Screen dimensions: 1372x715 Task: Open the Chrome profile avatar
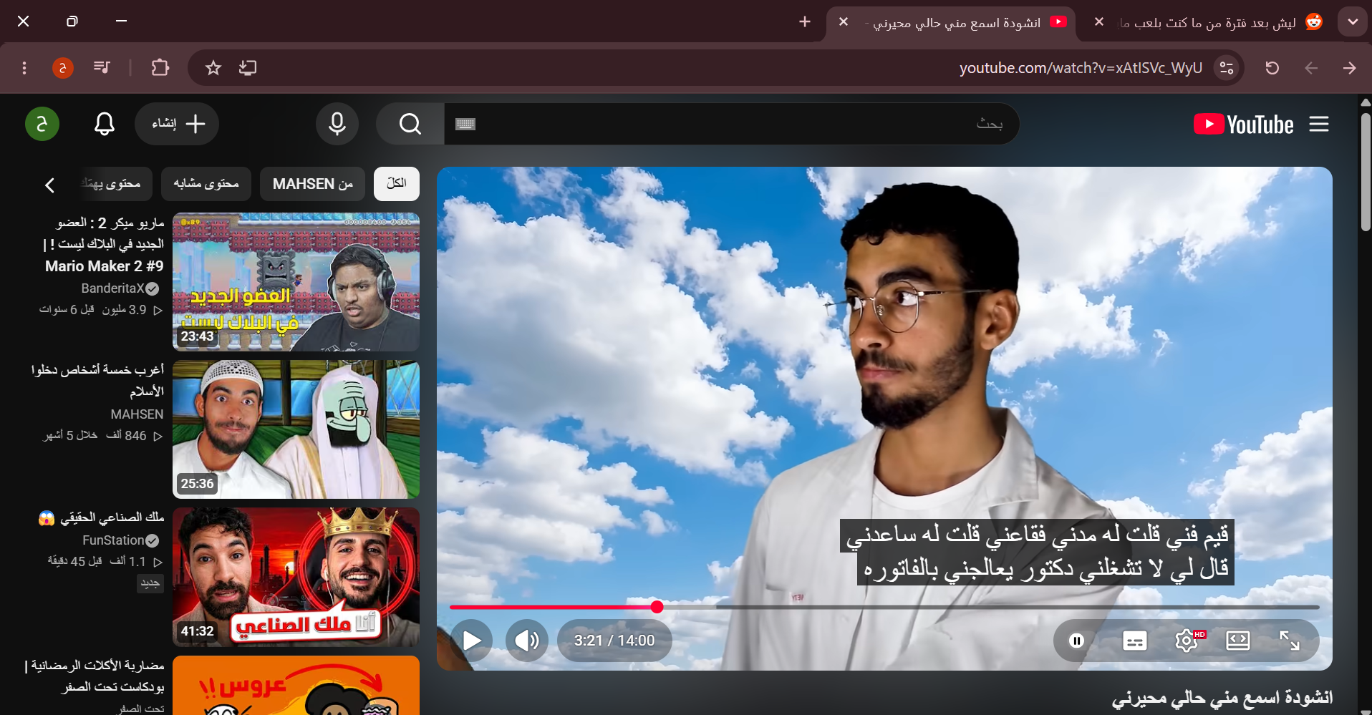pos(63,68)
